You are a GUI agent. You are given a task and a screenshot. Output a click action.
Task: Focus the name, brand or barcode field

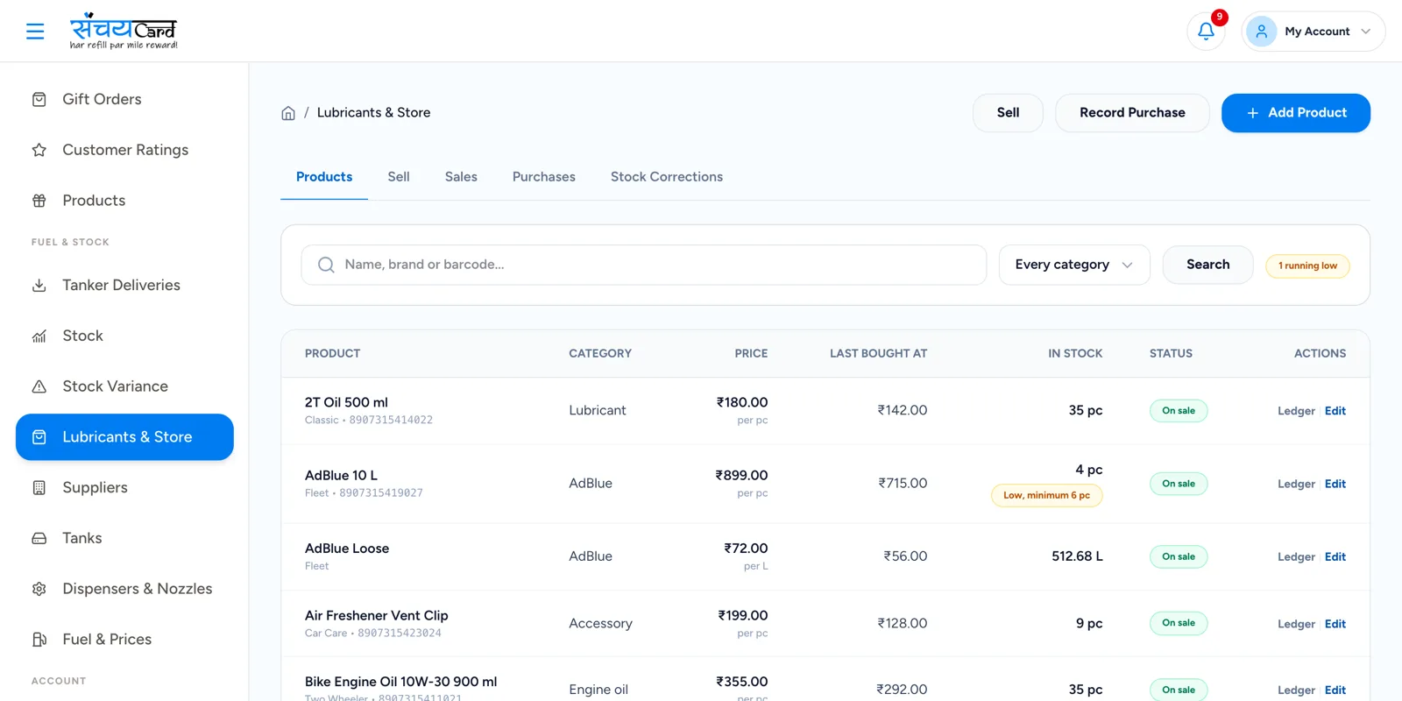(644, 265)
